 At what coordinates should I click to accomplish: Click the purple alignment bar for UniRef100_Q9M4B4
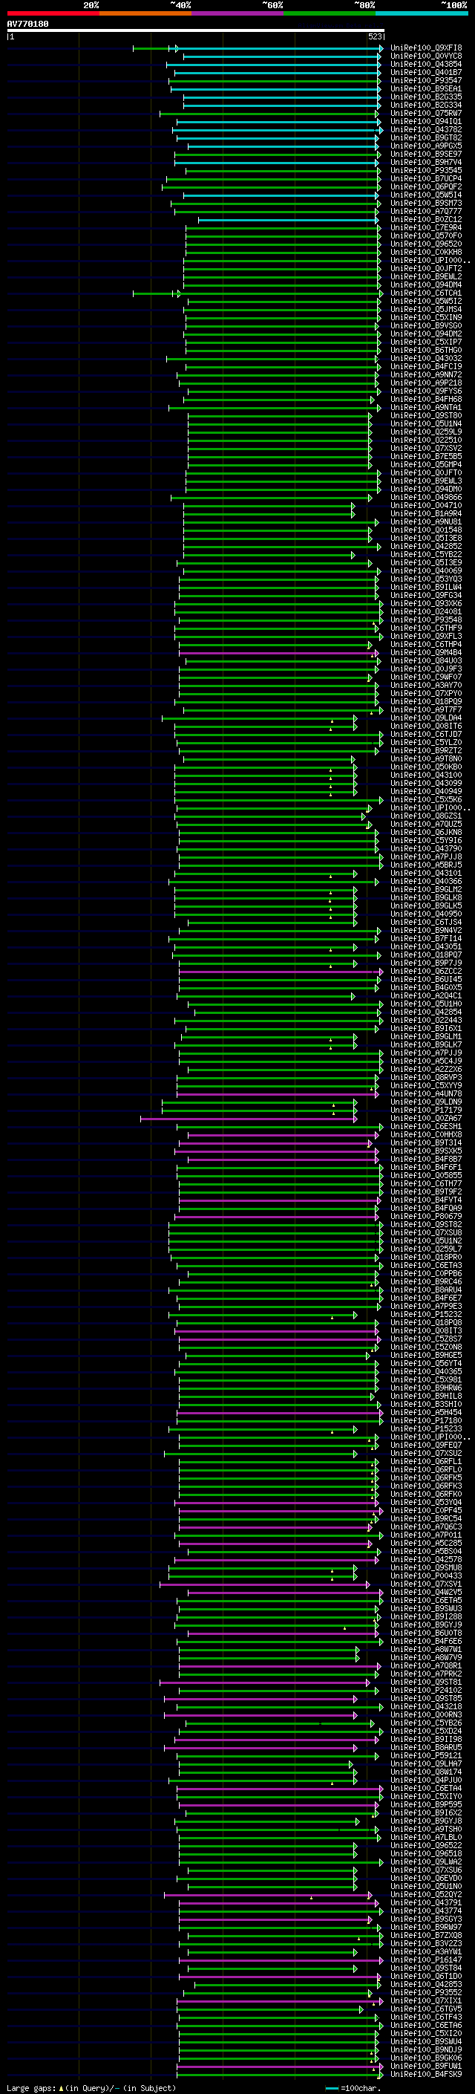(278, 653)
